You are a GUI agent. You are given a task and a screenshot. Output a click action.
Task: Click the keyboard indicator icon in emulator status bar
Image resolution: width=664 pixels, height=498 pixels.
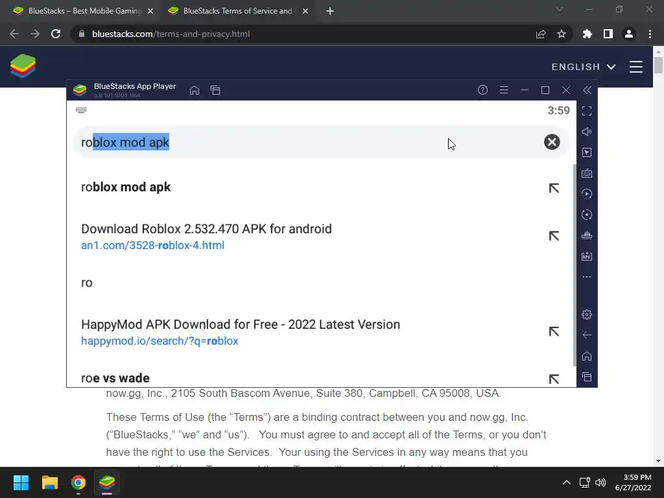click(81, 110)
